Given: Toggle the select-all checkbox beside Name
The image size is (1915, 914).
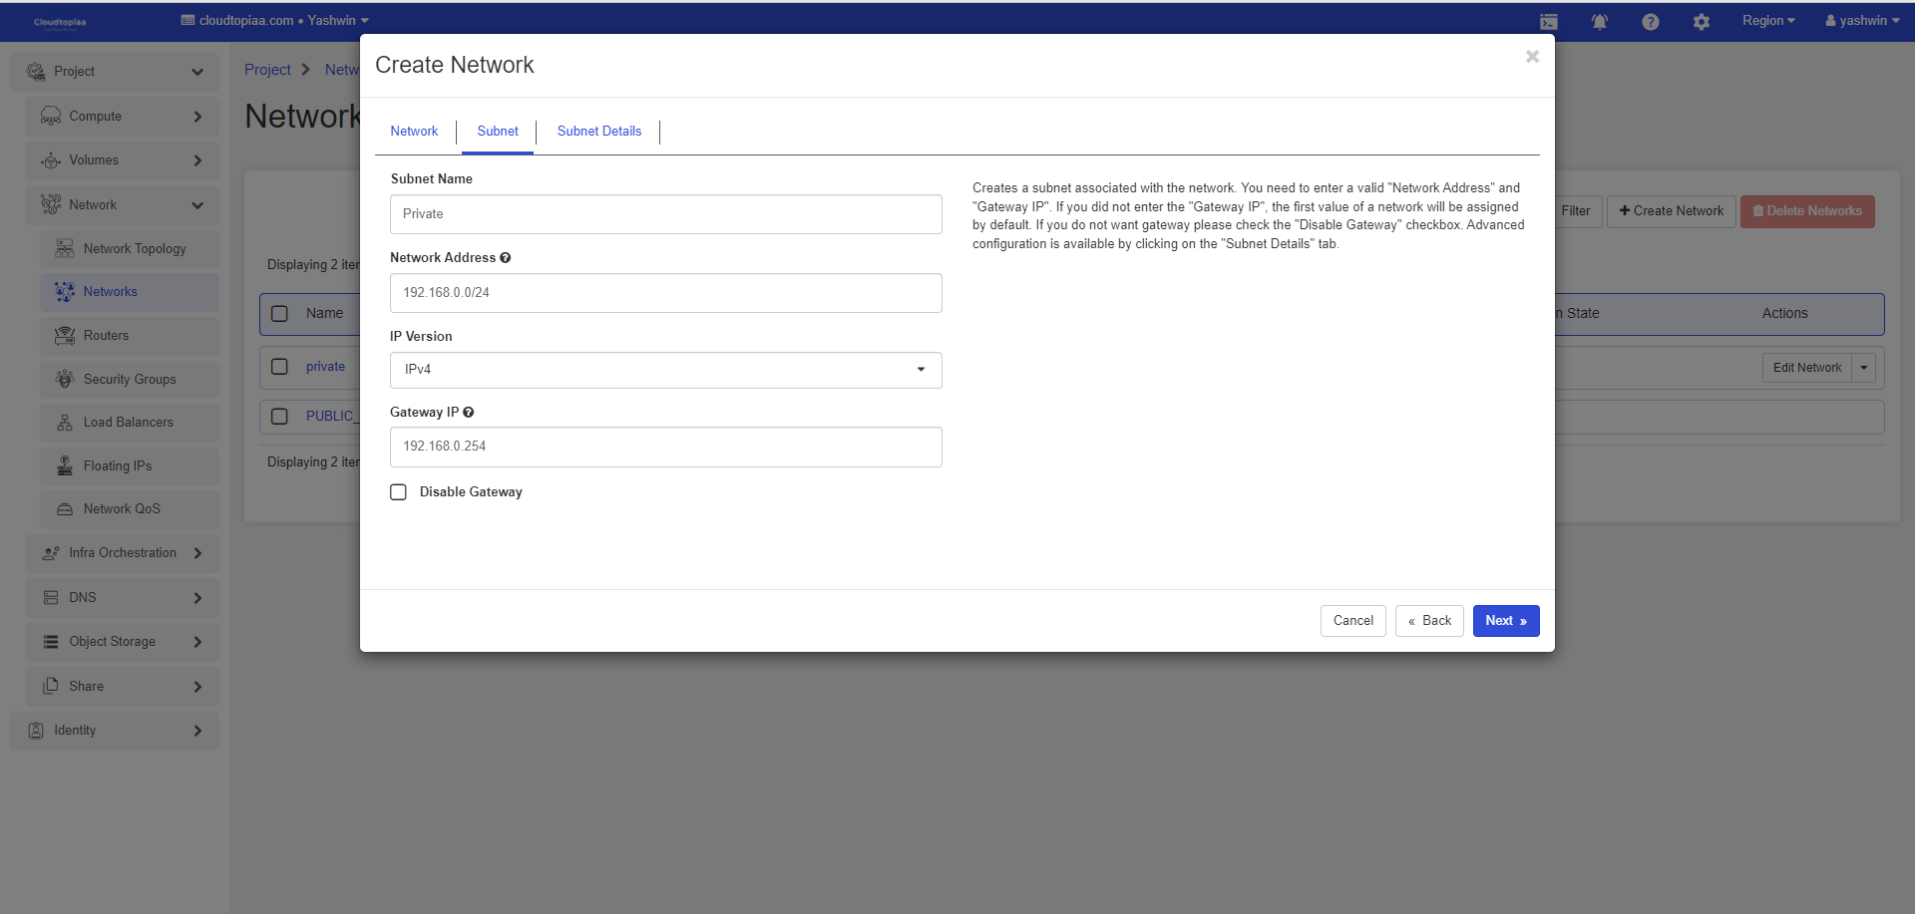Looking at the screenshot, I should pyautogui.click(x=280, y=314).
